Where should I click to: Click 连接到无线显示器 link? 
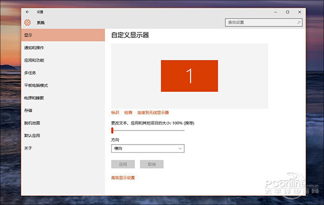[x=153, y=113]
